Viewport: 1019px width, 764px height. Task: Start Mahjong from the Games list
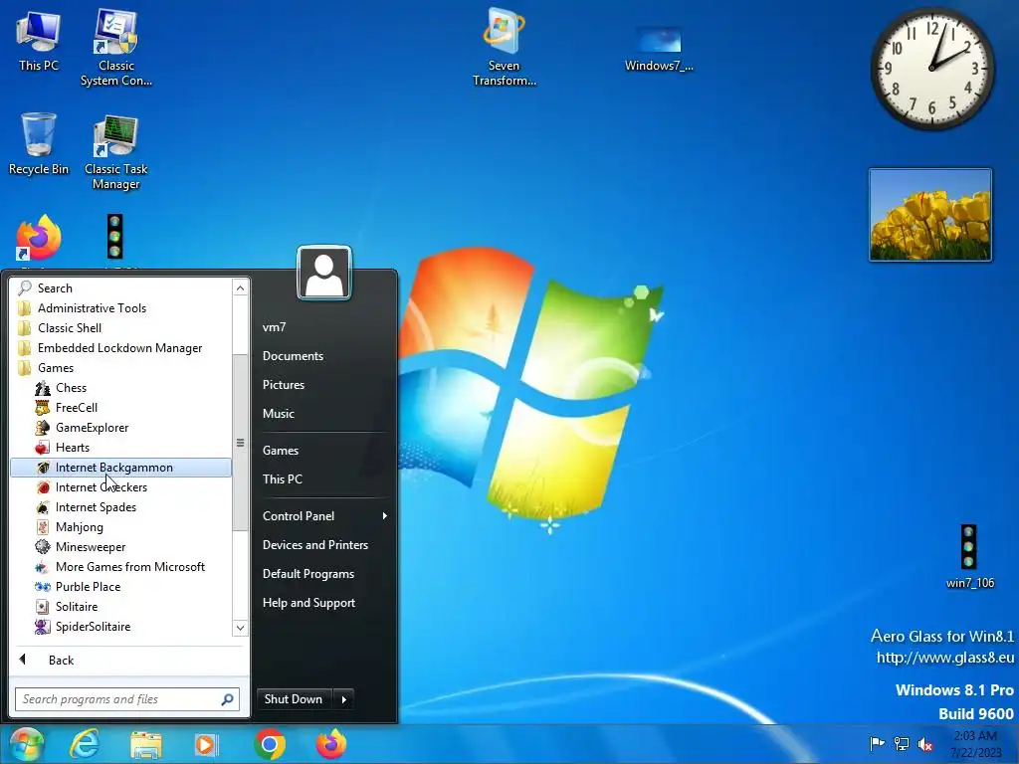[120, 527]
